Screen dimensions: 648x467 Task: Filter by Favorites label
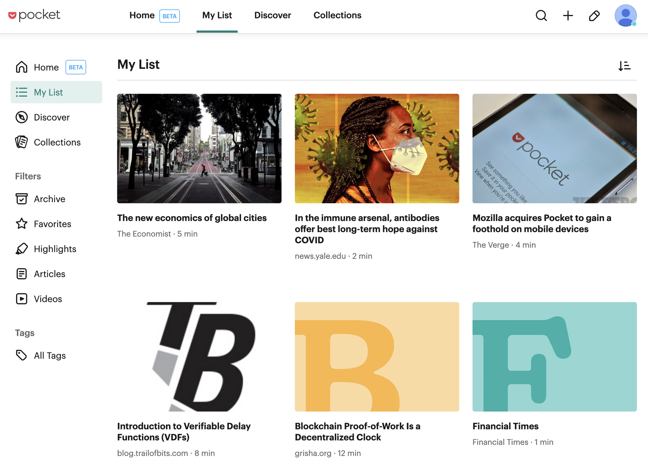point(52,224)
